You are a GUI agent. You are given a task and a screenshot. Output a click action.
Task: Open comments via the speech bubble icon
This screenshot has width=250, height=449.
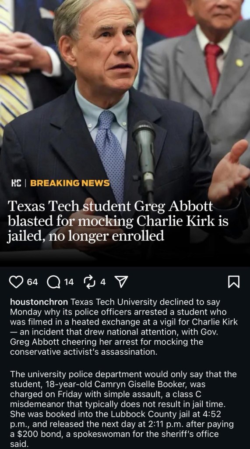coord(53,282)
